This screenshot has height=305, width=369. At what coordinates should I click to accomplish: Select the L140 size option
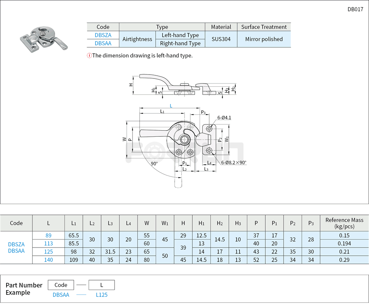(48, 260)
